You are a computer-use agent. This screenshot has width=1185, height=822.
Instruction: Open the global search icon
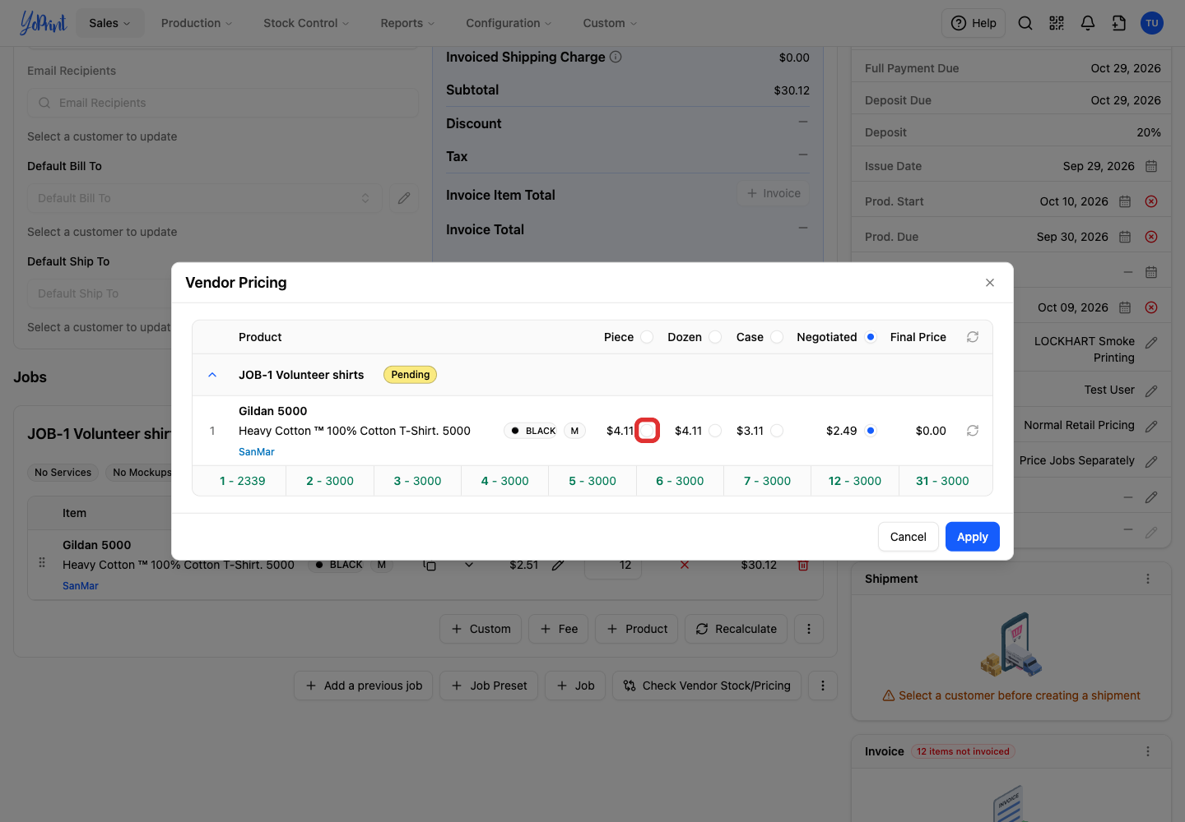click(1025, 23)
